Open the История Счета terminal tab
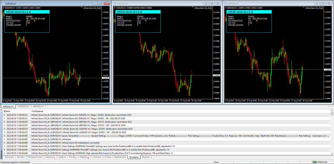The width and height of the screenshot is (334, 164). point(35,157)
